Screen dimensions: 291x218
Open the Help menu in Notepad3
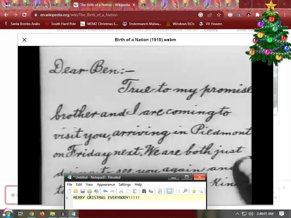[x=138, y=185]
